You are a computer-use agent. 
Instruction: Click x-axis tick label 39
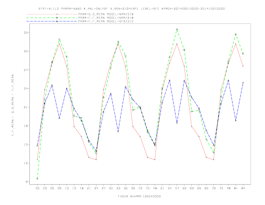pyautogui.click(x=133, y=188)
